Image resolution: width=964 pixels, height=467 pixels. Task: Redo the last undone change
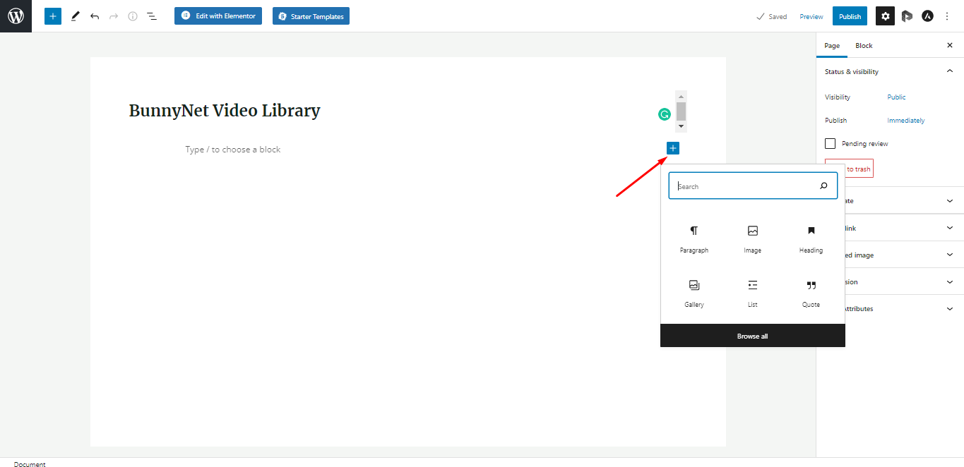click(x=114, y=16)
